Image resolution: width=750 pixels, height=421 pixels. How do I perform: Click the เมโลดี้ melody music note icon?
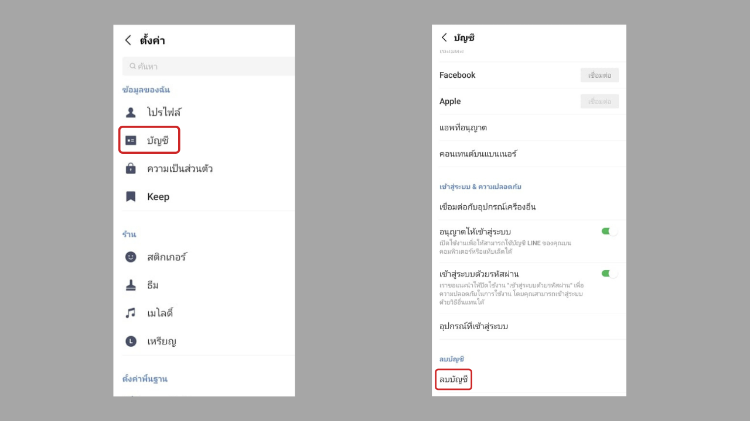click(131, 313)
